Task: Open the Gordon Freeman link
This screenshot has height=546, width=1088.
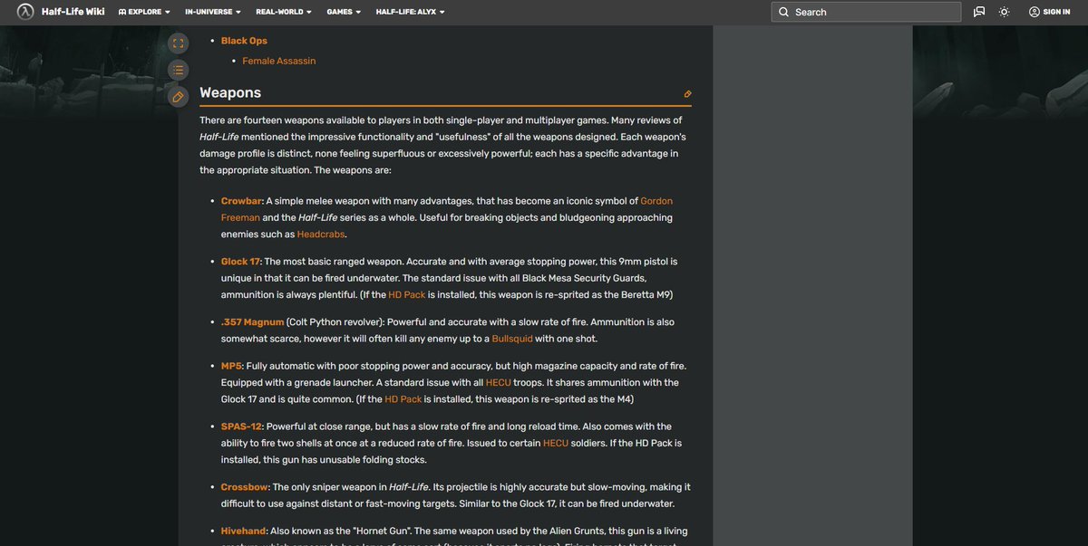Action: pos(656,201)
